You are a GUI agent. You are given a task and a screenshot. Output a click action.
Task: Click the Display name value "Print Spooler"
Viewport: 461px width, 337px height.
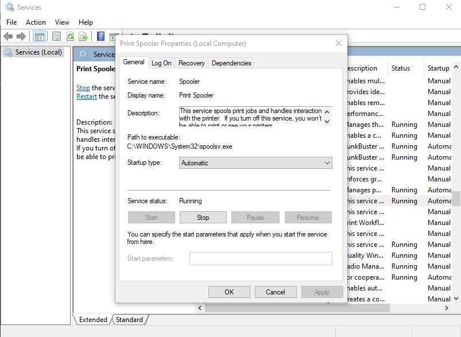point(196,95)
